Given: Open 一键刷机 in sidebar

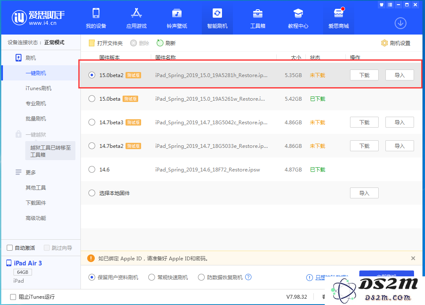Looking at the screenshot, I should pyautogui.click(x=36, y=73).
